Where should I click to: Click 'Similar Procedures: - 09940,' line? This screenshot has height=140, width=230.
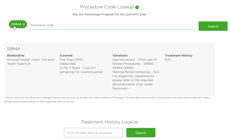(x=133, y=64)
